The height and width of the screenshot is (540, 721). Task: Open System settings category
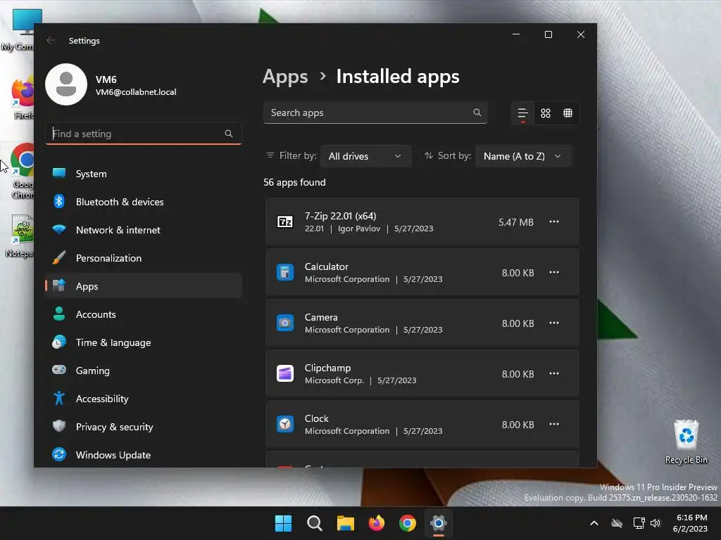point(144,174)
